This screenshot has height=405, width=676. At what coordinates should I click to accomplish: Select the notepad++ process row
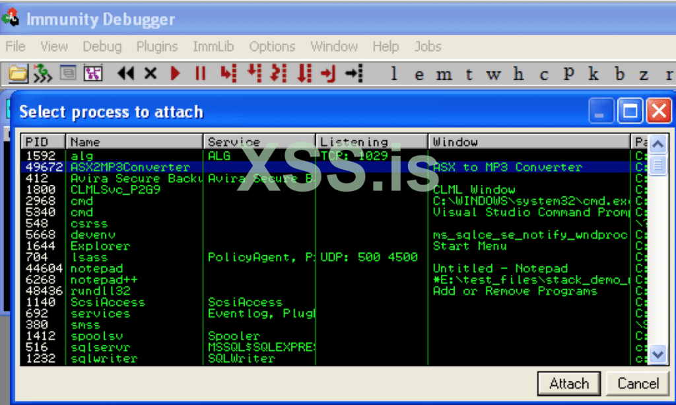(x=334, y=279)
